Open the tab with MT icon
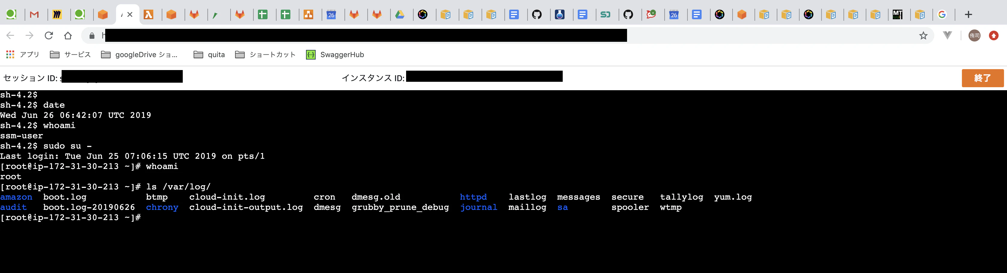This screenshot has height=273, width=1007. tap(898, 15)
